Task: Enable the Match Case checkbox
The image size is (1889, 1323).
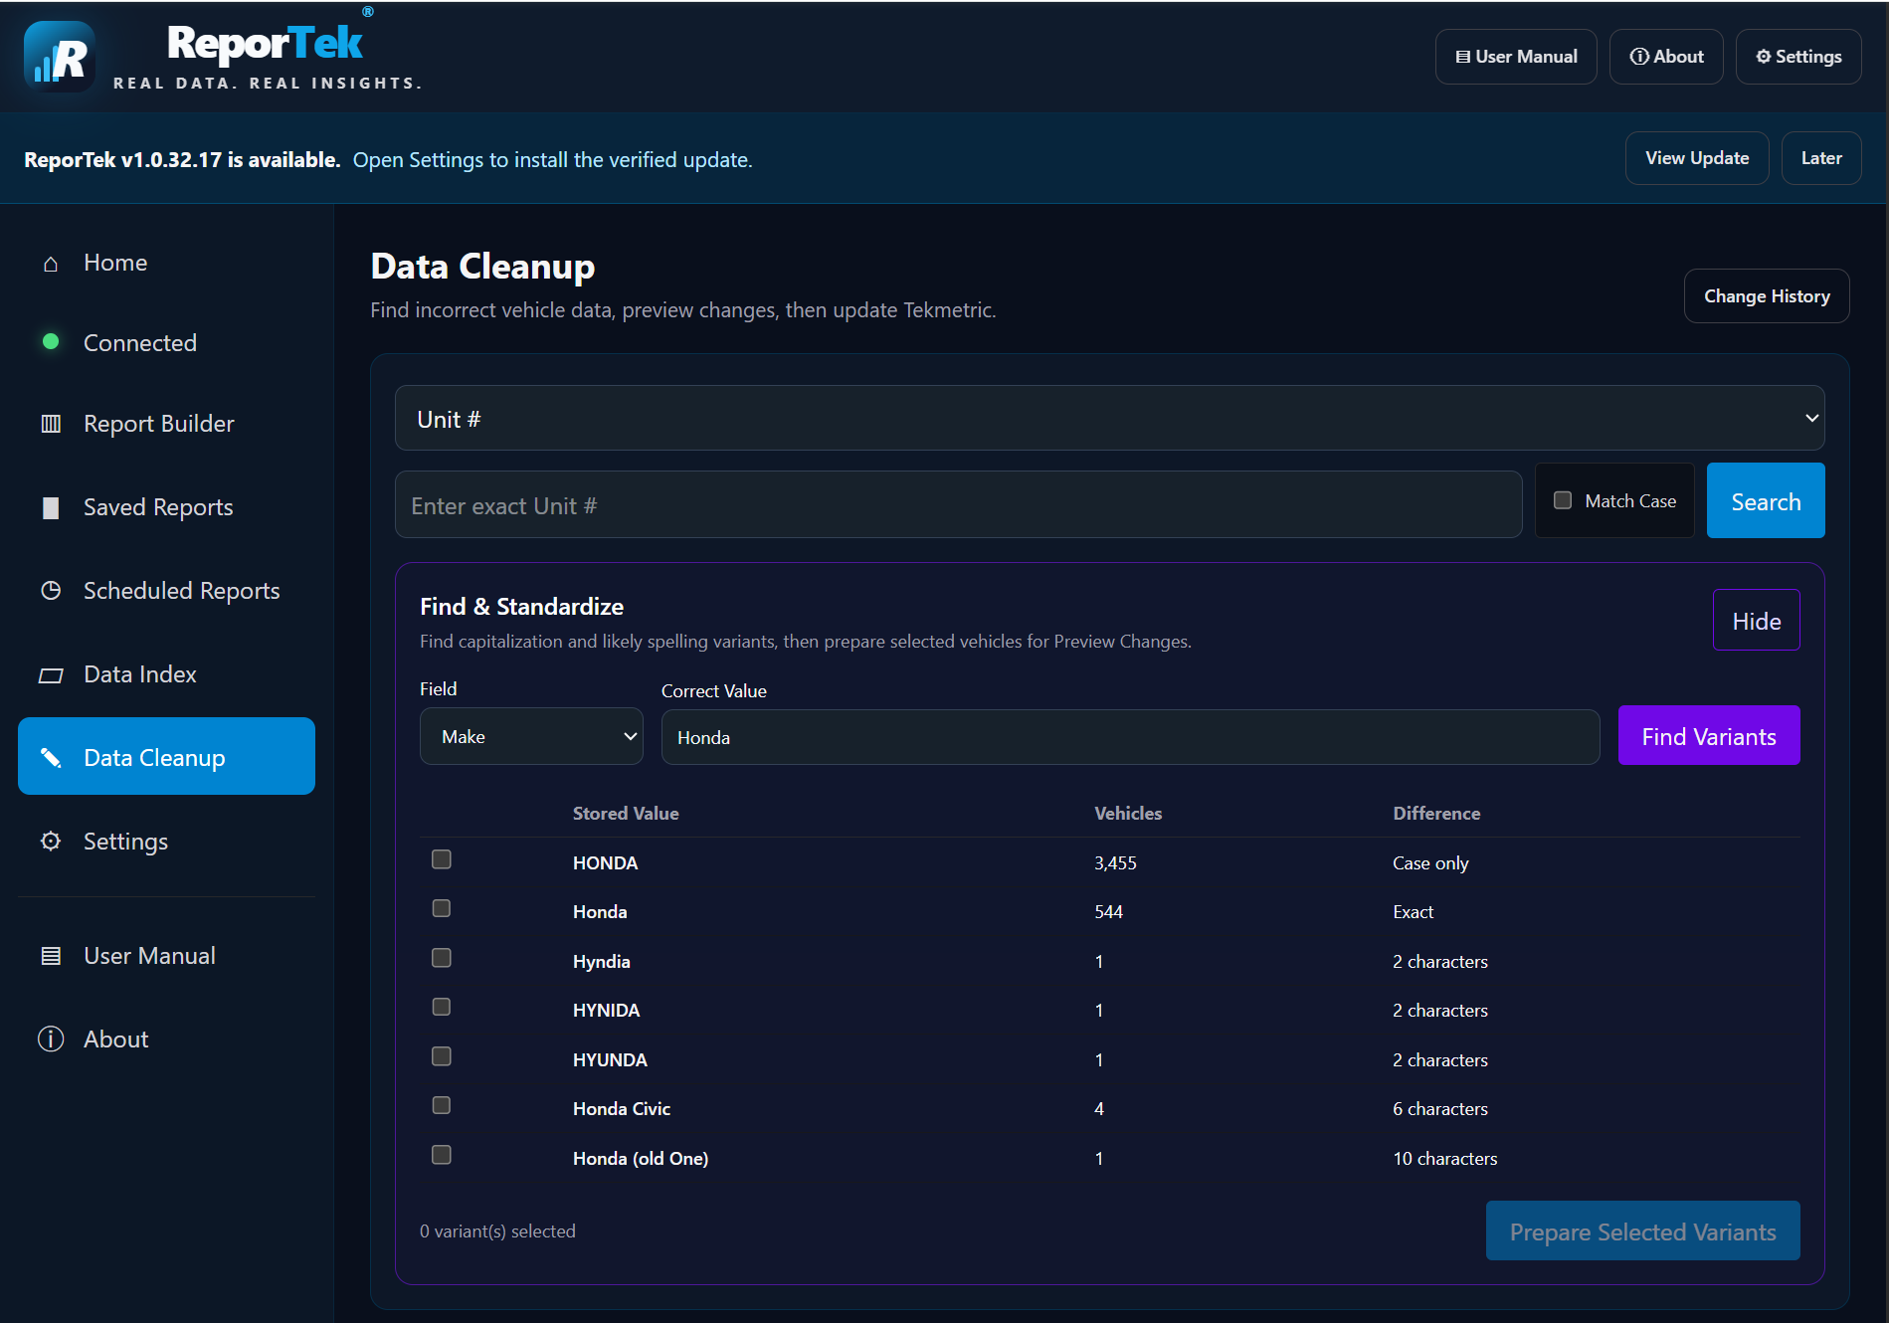Action: click(x=1563, y=500)
